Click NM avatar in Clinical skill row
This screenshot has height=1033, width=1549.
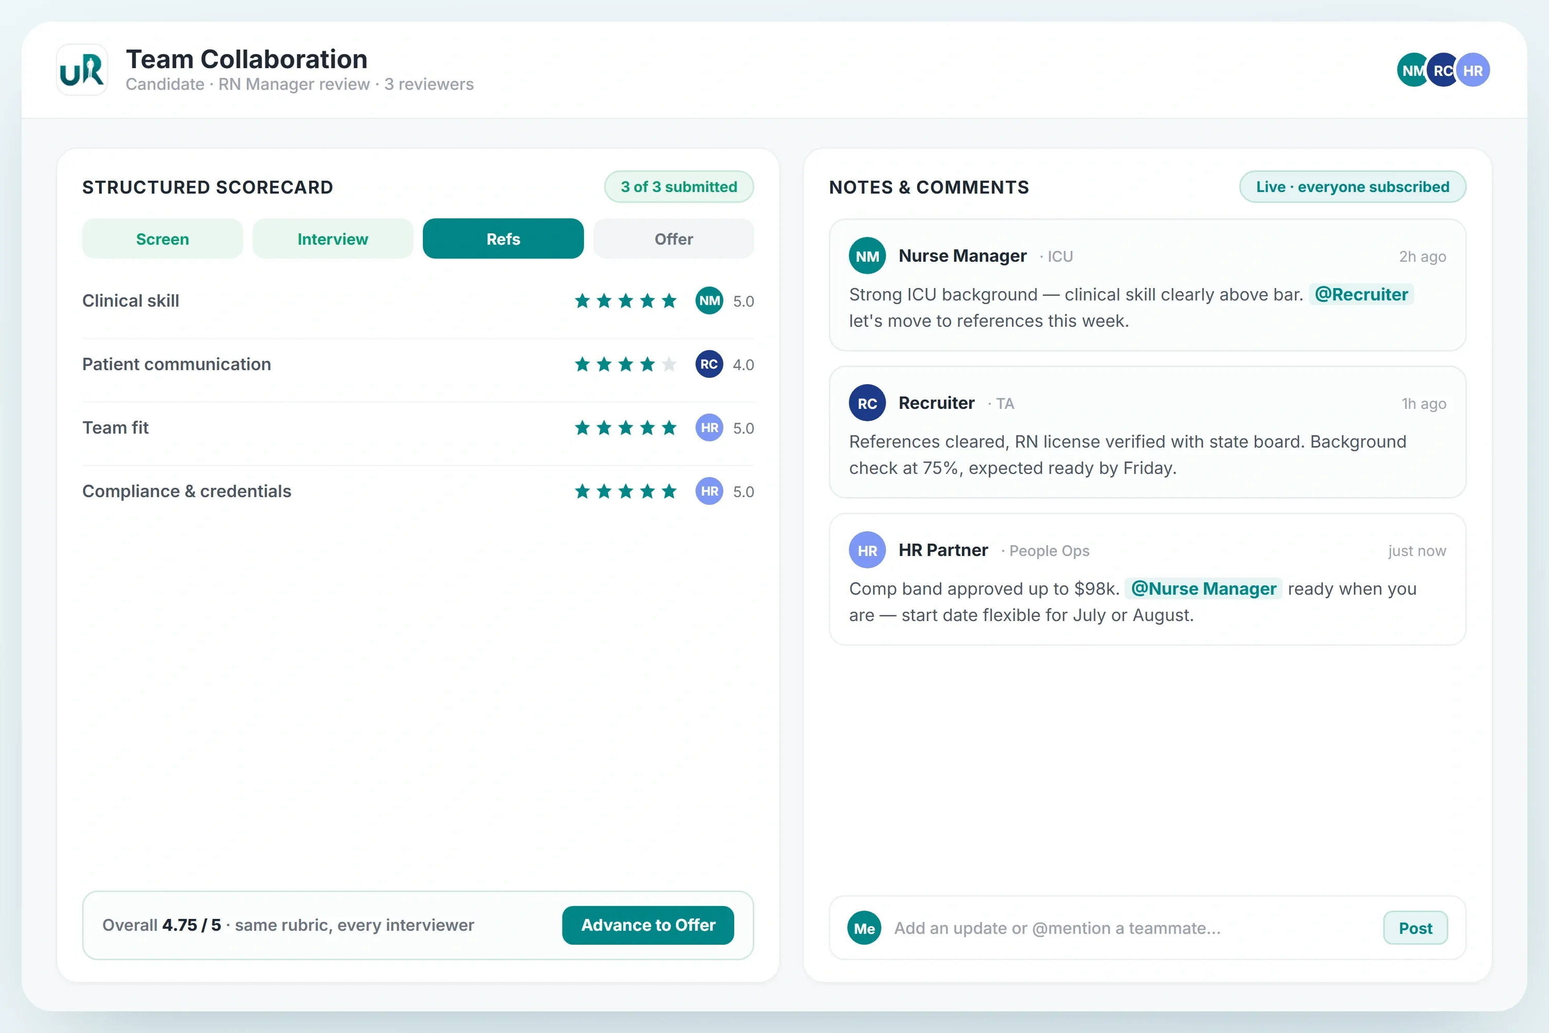click(709, 301)
